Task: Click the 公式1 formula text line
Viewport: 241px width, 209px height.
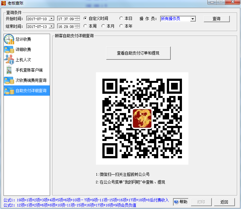Action: [x=86, y=200]
